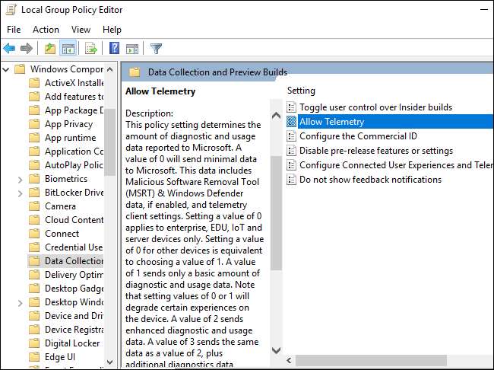Click the description pane scroll up arrow
This screenshot has height=370, width=494.
277,116
